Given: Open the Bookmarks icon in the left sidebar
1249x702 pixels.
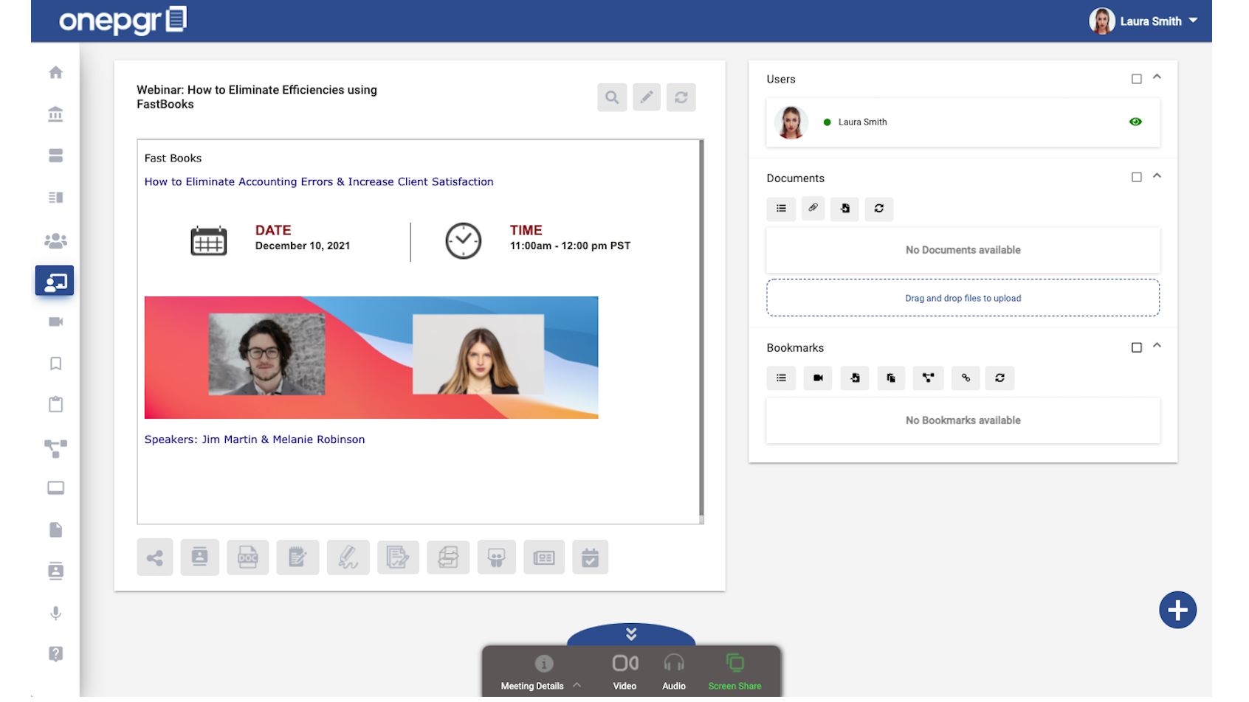Looking at the screenshot, I should click(55, 363).
